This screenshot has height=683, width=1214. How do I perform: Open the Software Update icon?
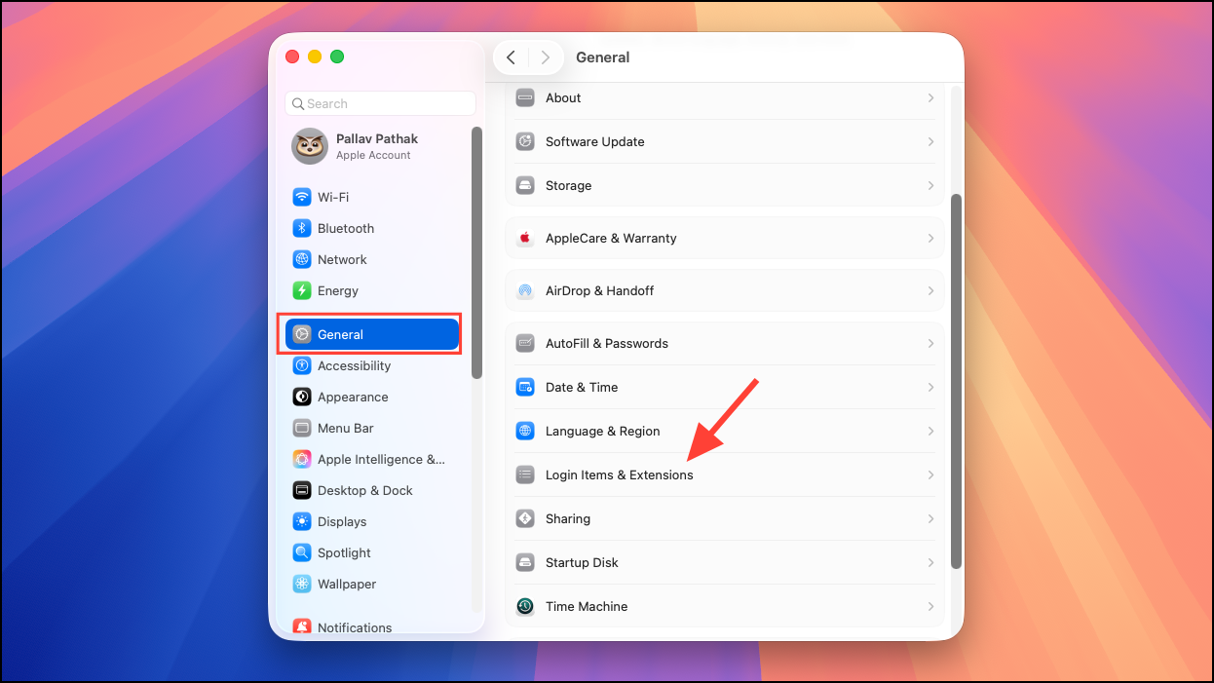[525, 141]
